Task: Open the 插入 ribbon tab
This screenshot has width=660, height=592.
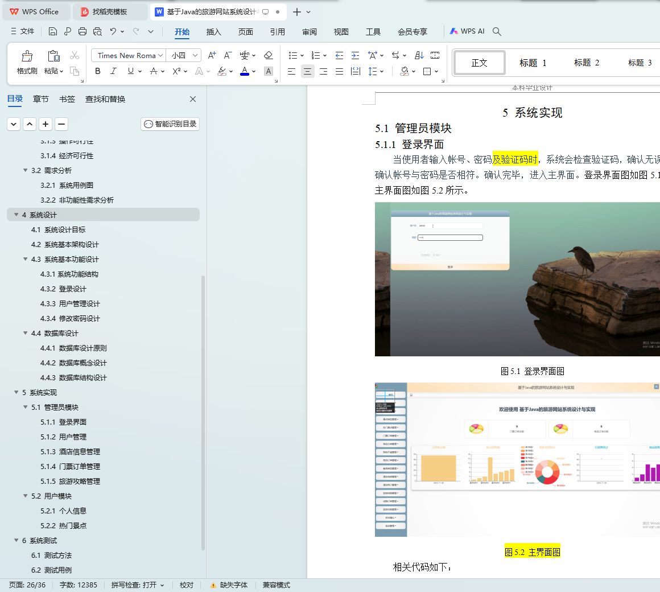Action: pyautogui.click(x=213, y=31)
